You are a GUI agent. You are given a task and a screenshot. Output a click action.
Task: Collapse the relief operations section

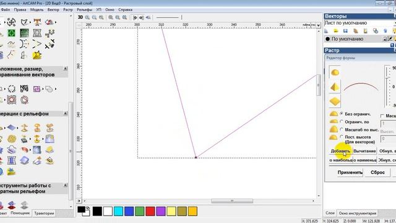tap(66, 113)
